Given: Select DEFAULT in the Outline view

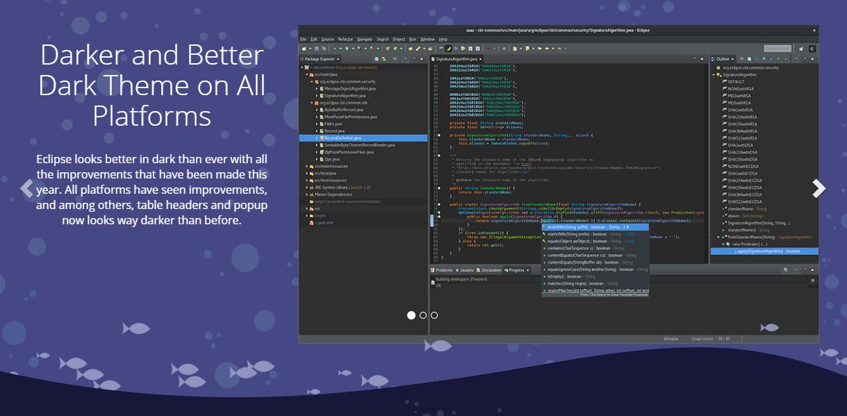Looking at the screenshot, I should coord(734,82).
